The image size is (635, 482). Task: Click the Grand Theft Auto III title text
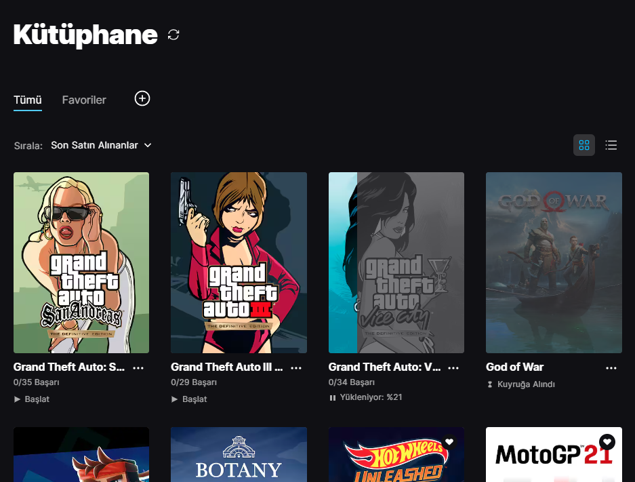click(x=226, y=367)
